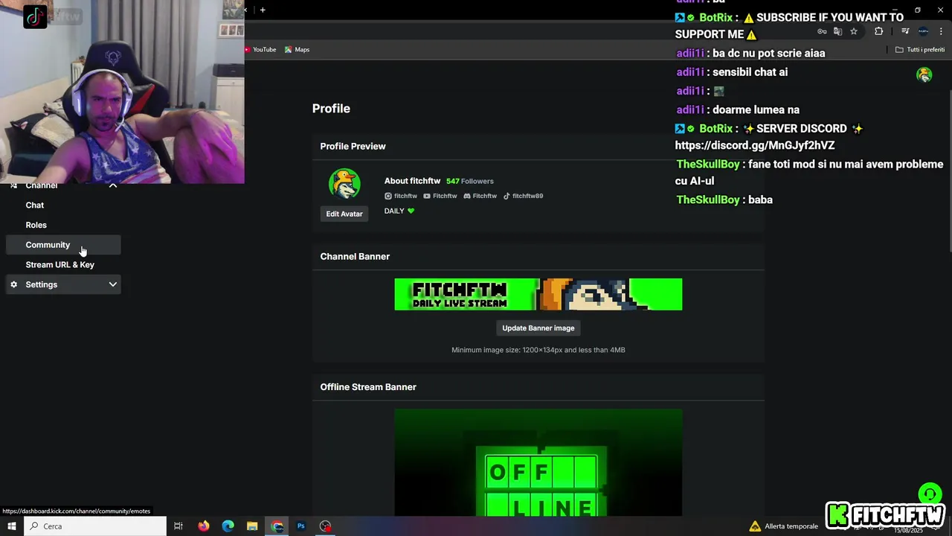Click the About fitchftw heading
The image size is (952, 536).
[412, 181]
